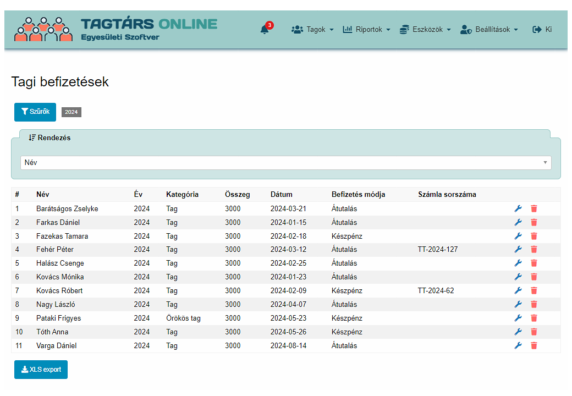
Task: Click the name Barátságos Zselyke
Action: click(67, 208)
